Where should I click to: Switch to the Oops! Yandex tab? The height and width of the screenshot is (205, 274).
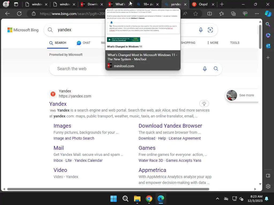click(203, 4)
